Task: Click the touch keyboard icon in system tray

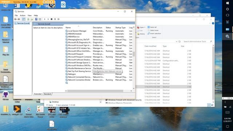Action: 228,112
